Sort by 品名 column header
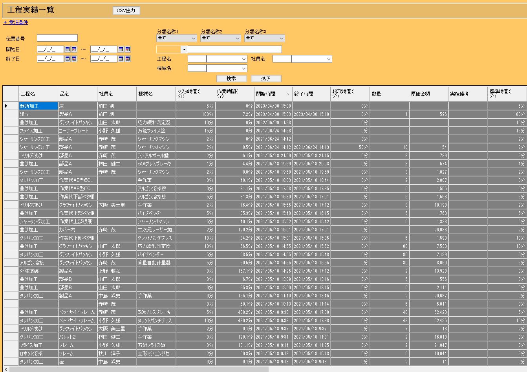Screen dimensions: 527x372 (78, 94)
